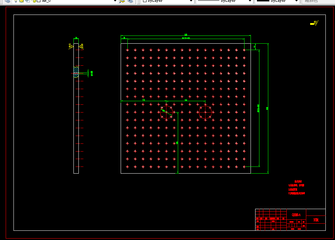The height and width of the screenshot is (240, 335).
Task: Click the ByLayer color swatch box
Action: pos(145,1)
